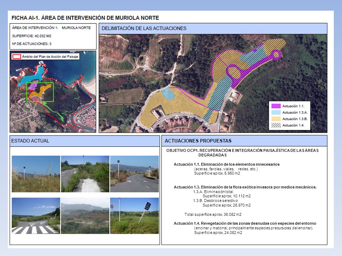Screen dimensions: 342x256
Task: Click the hatched Actuación 1.4 legend swatch
Action: coord(276,126)
